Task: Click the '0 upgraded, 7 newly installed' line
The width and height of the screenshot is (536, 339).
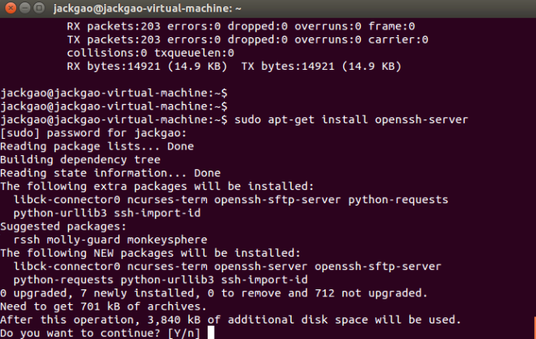Action: [x=212, y=292]
